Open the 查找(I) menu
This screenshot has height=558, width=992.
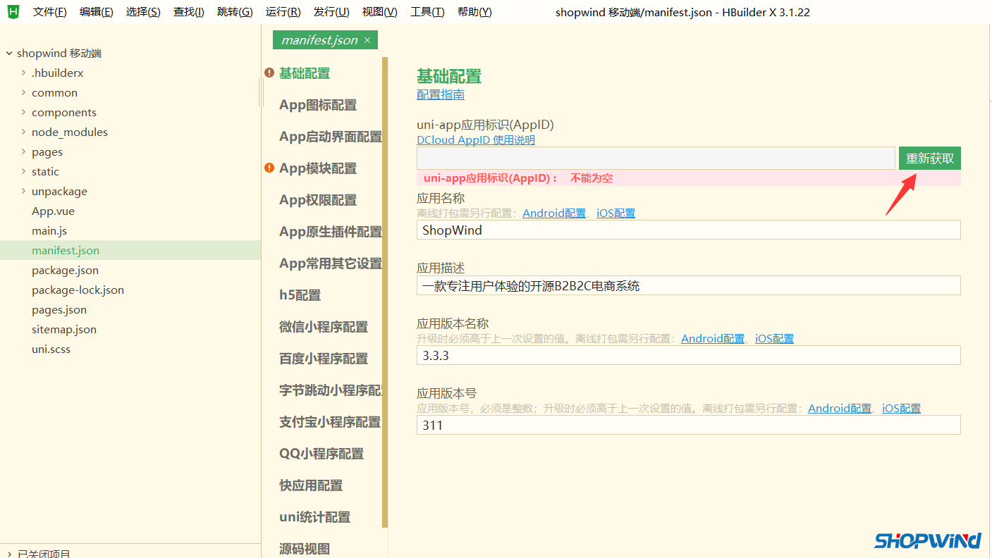click(x=189, y=12)
